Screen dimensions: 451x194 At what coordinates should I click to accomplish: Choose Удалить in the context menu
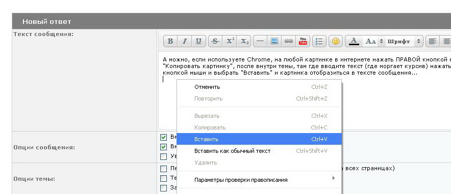pos(259,163)
